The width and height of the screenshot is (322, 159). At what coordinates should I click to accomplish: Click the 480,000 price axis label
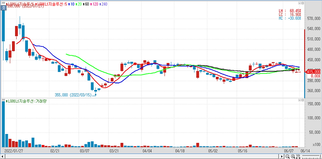[314, 49]
